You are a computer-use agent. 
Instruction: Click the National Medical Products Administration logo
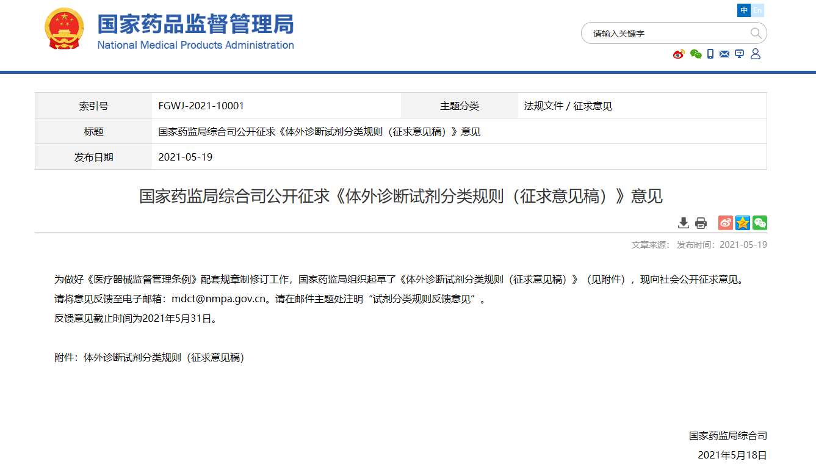coord(195,32)
